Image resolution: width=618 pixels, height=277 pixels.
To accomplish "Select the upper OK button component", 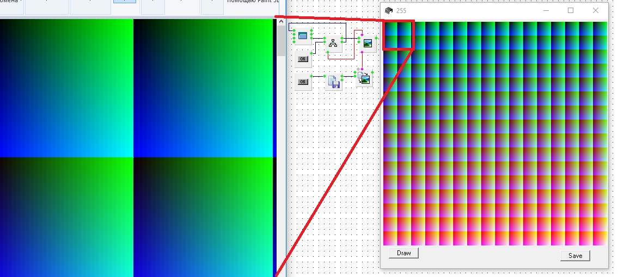I will click(303, 59).
